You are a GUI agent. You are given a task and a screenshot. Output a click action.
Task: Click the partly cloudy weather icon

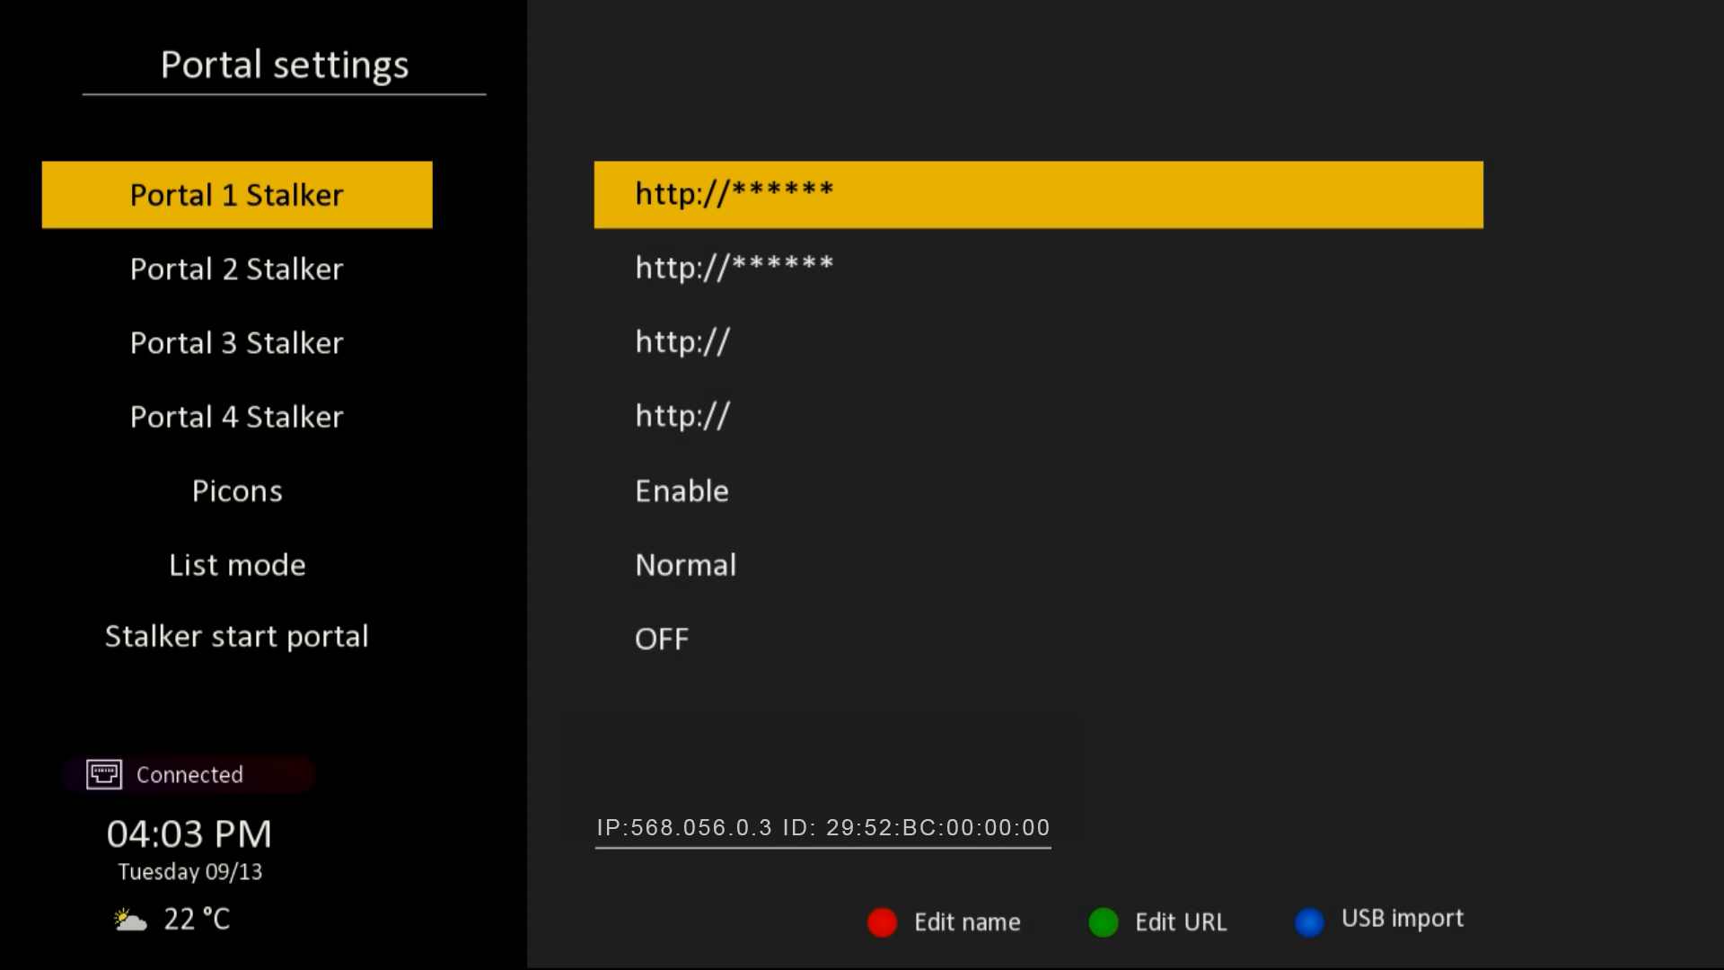coord(130,920)
